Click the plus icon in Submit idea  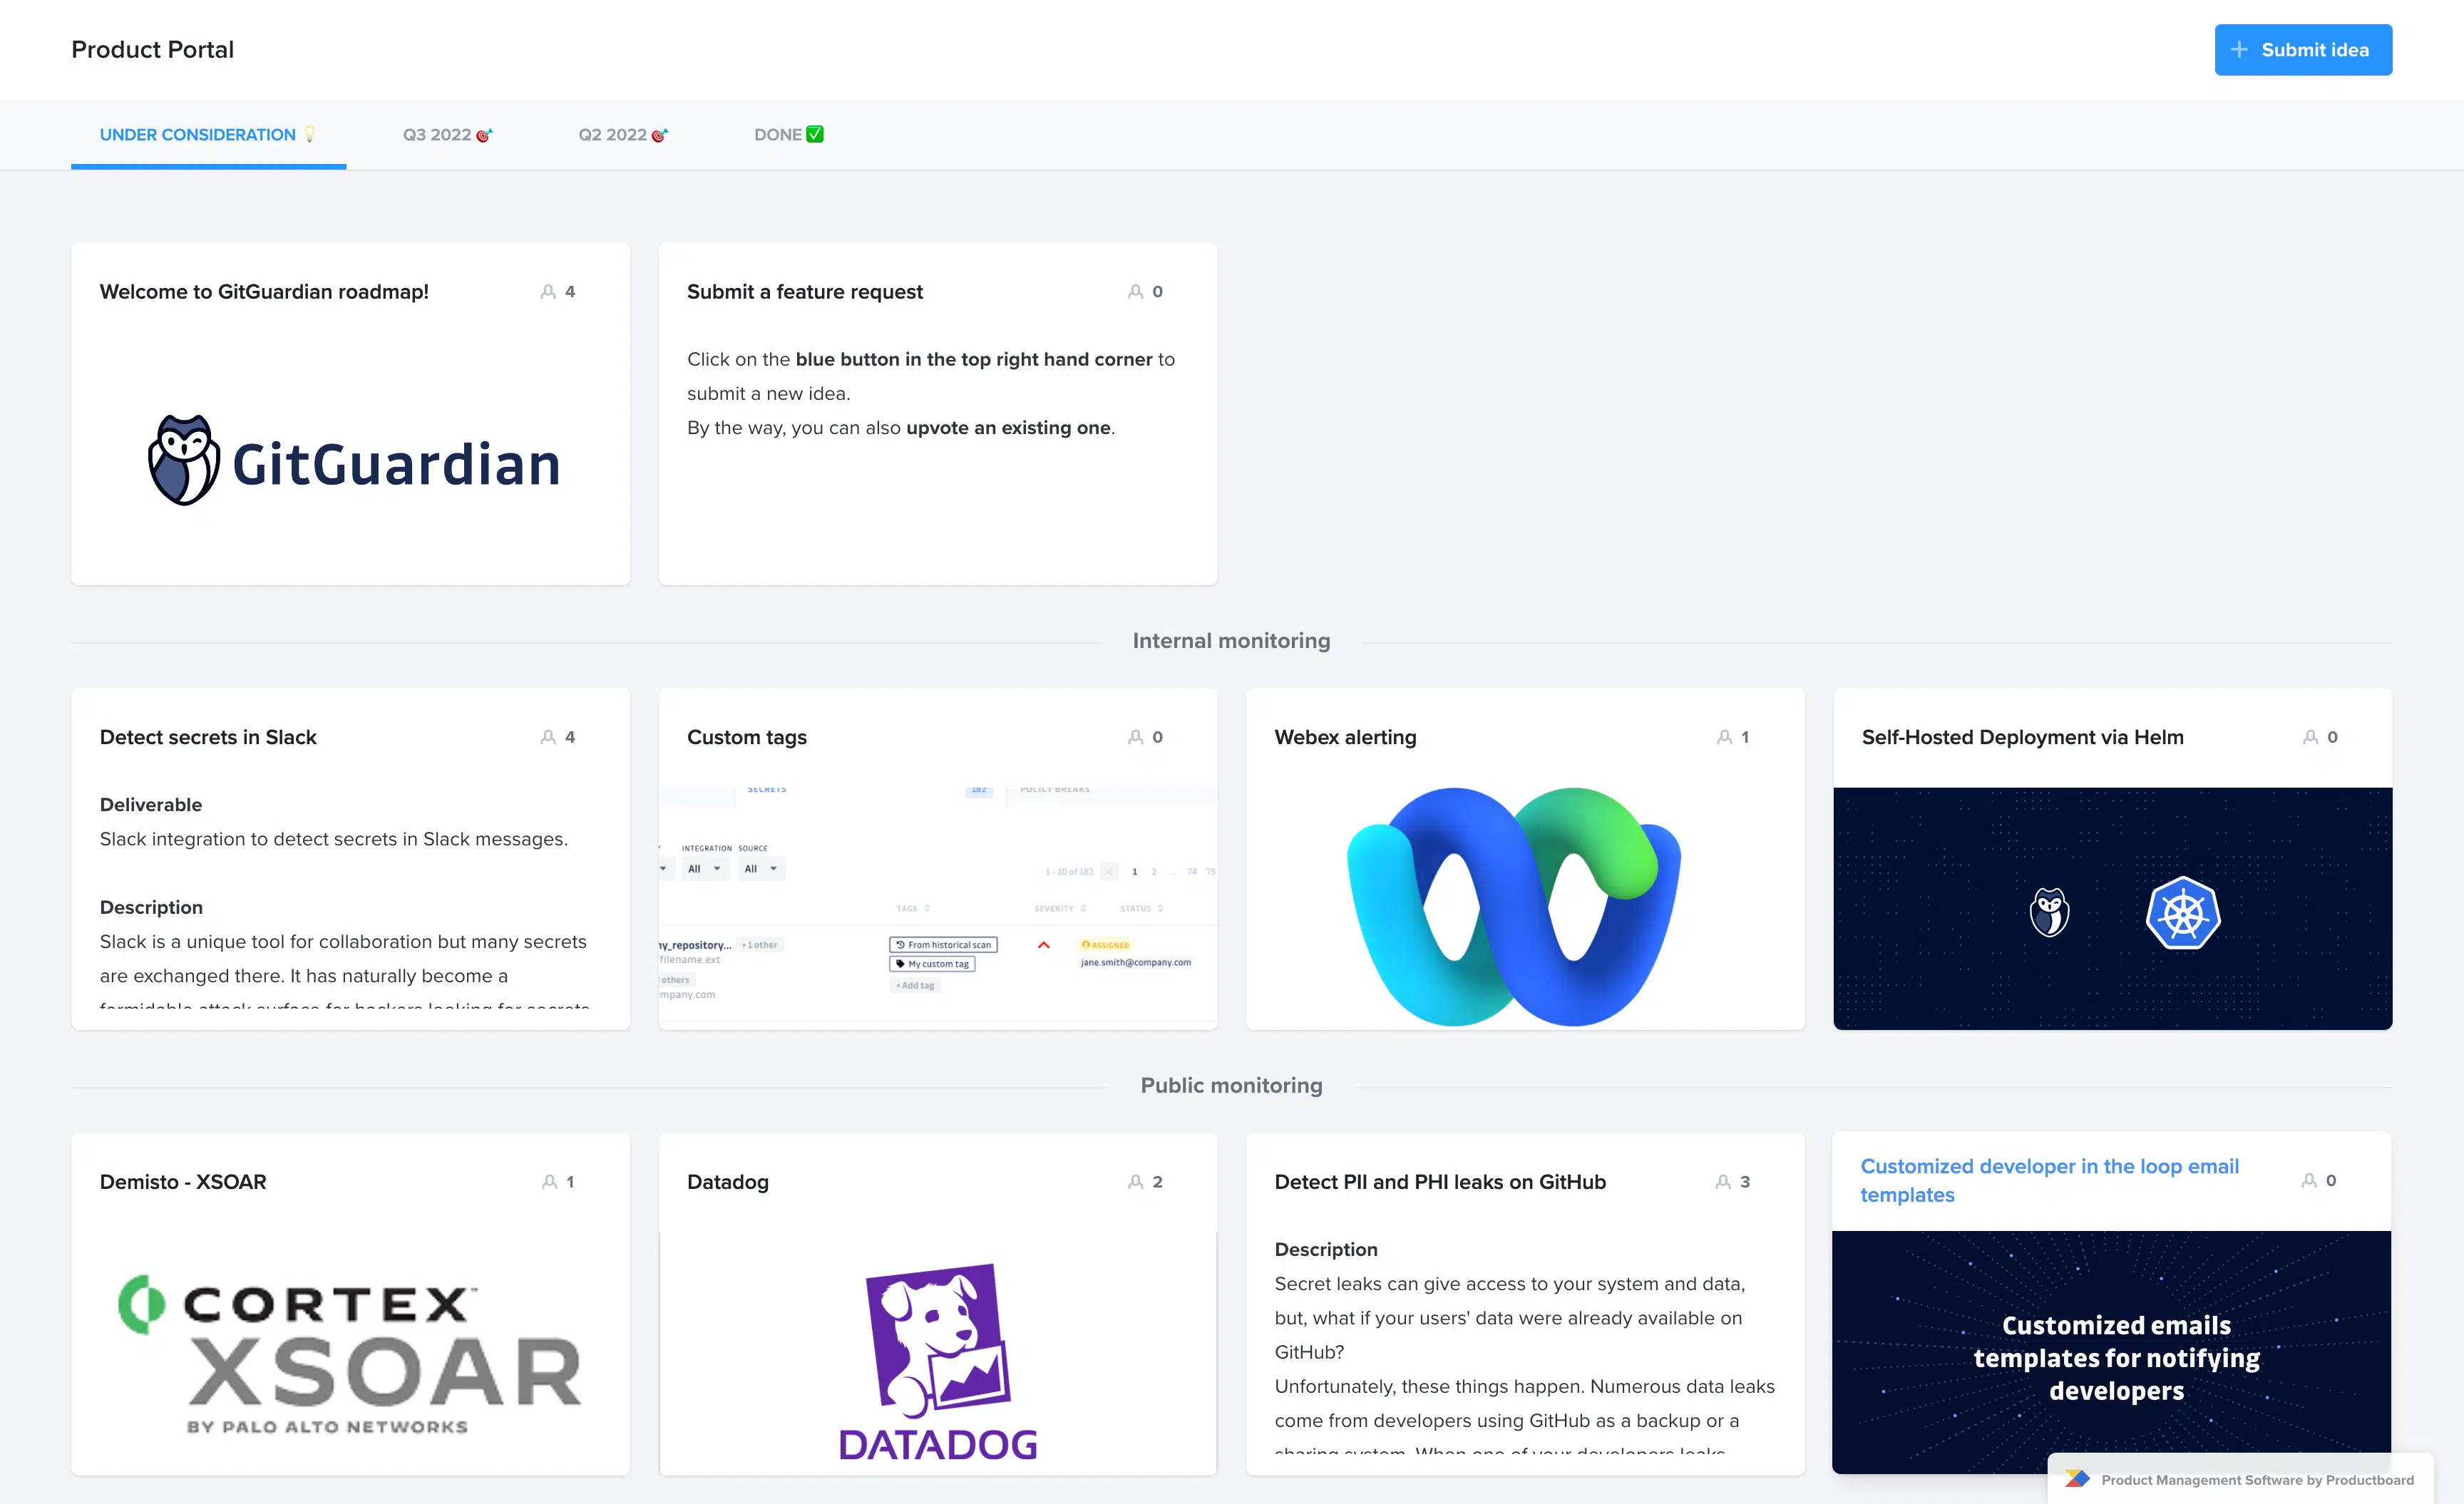tap(2239, 50)
